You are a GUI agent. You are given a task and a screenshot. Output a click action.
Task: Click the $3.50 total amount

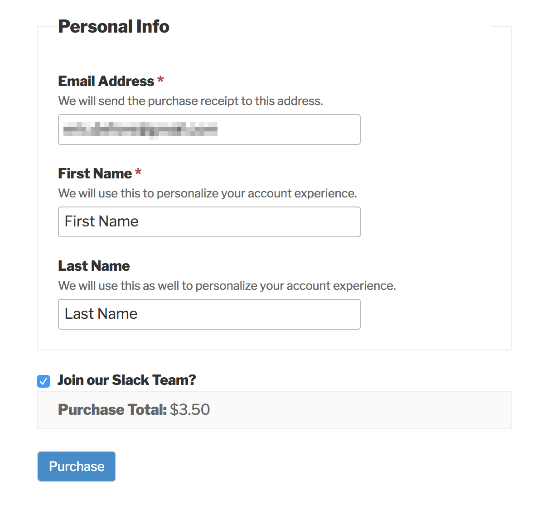pos(190,410)
